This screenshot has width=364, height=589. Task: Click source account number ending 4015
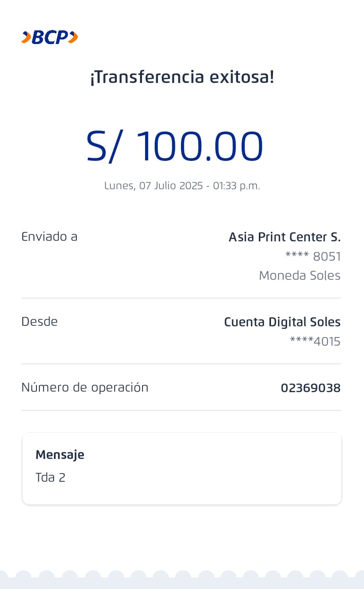315,342
